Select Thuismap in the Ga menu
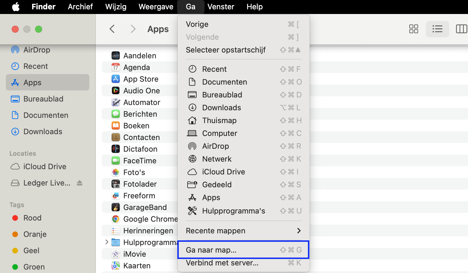This screenshot has width=468, height=273. pos(219,120)
